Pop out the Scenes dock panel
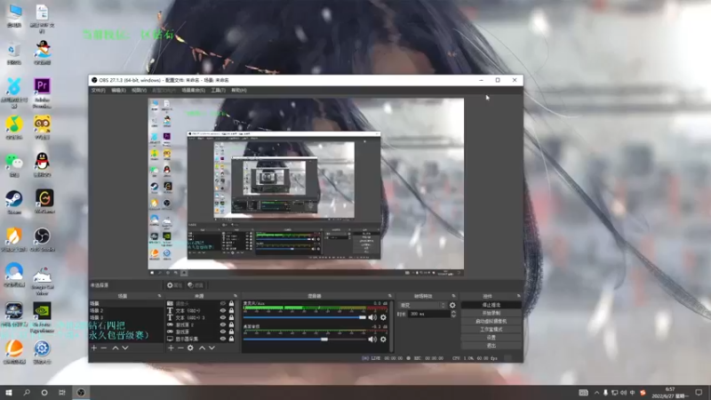This screenshot has height=400, width=711. [x=159, y=296]
